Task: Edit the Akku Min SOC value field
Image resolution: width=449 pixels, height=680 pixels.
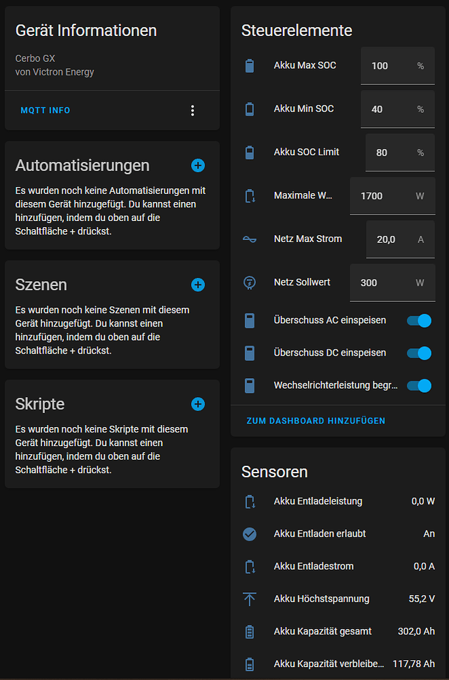Action: (388, 109)
